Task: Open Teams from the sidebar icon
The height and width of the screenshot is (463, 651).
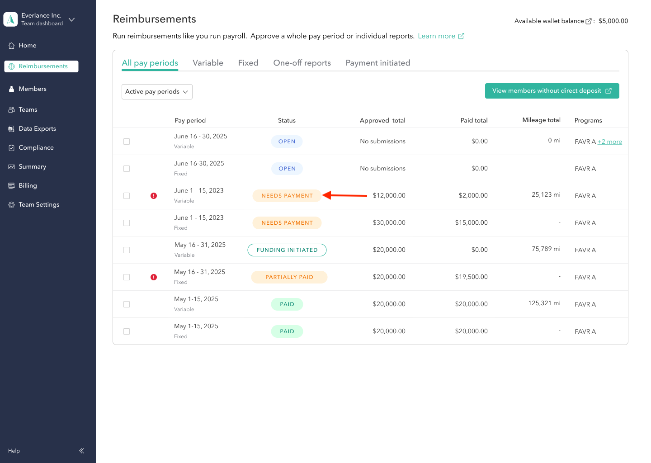Action: tap(11, 109)
